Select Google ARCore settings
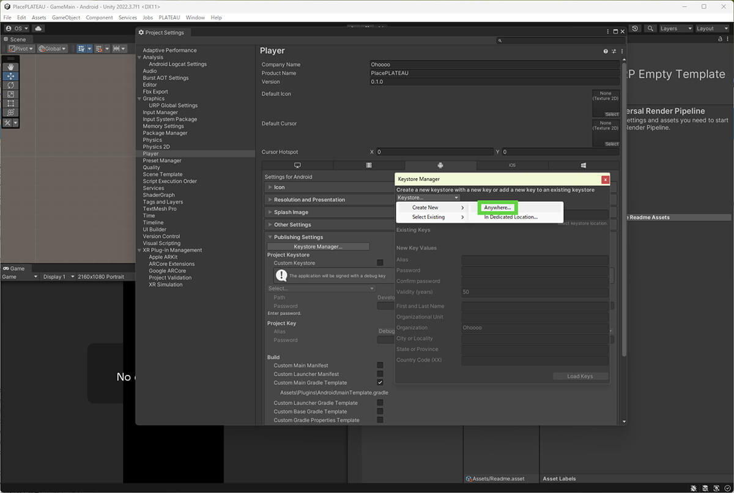The width and height of the screenshot is (734, 493). coord(167,271)
